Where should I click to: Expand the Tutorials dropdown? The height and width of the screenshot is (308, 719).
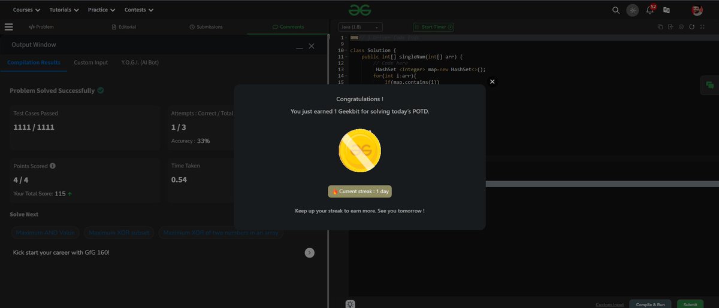coord(64,10)
